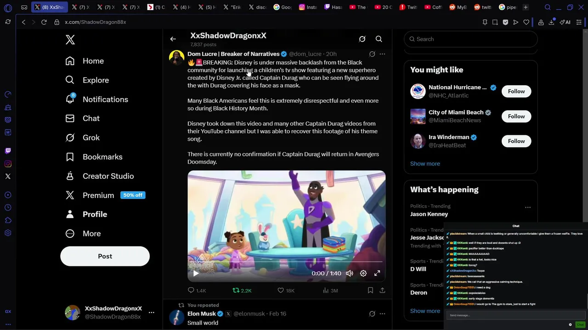Open chat overlay settings gear
The width and height of the screenshot is (588, 330).
point(570,324)
